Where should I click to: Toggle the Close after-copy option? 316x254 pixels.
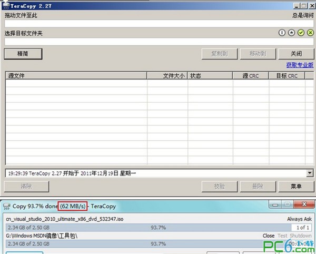pos(269,236)
